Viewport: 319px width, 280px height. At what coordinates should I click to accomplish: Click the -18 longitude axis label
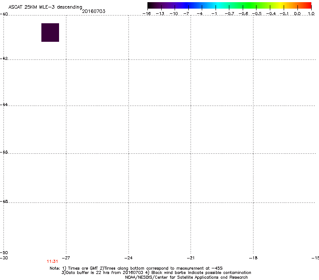(x=253, y=258)
